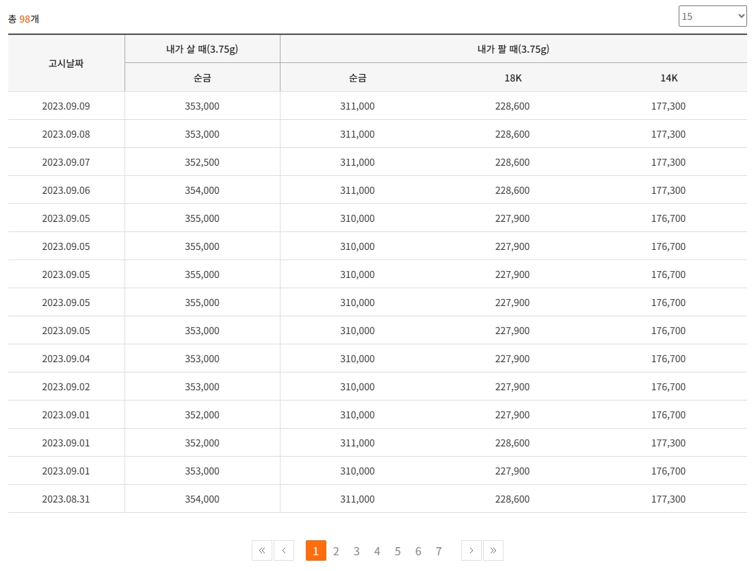Open page 7 of the price list
This screenshot has width=756, height=571.
click(439, 550)
